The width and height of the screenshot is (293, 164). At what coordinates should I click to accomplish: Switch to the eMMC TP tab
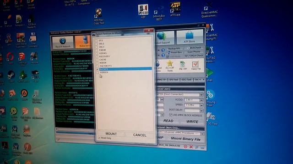click(162, 80)
